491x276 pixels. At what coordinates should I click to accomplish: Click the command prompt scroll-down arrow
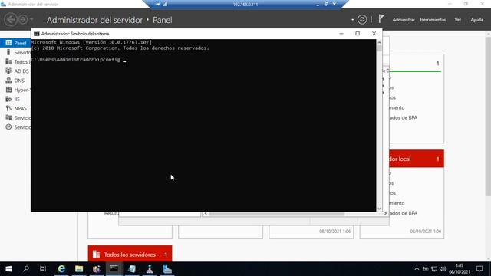coord(379,209)
